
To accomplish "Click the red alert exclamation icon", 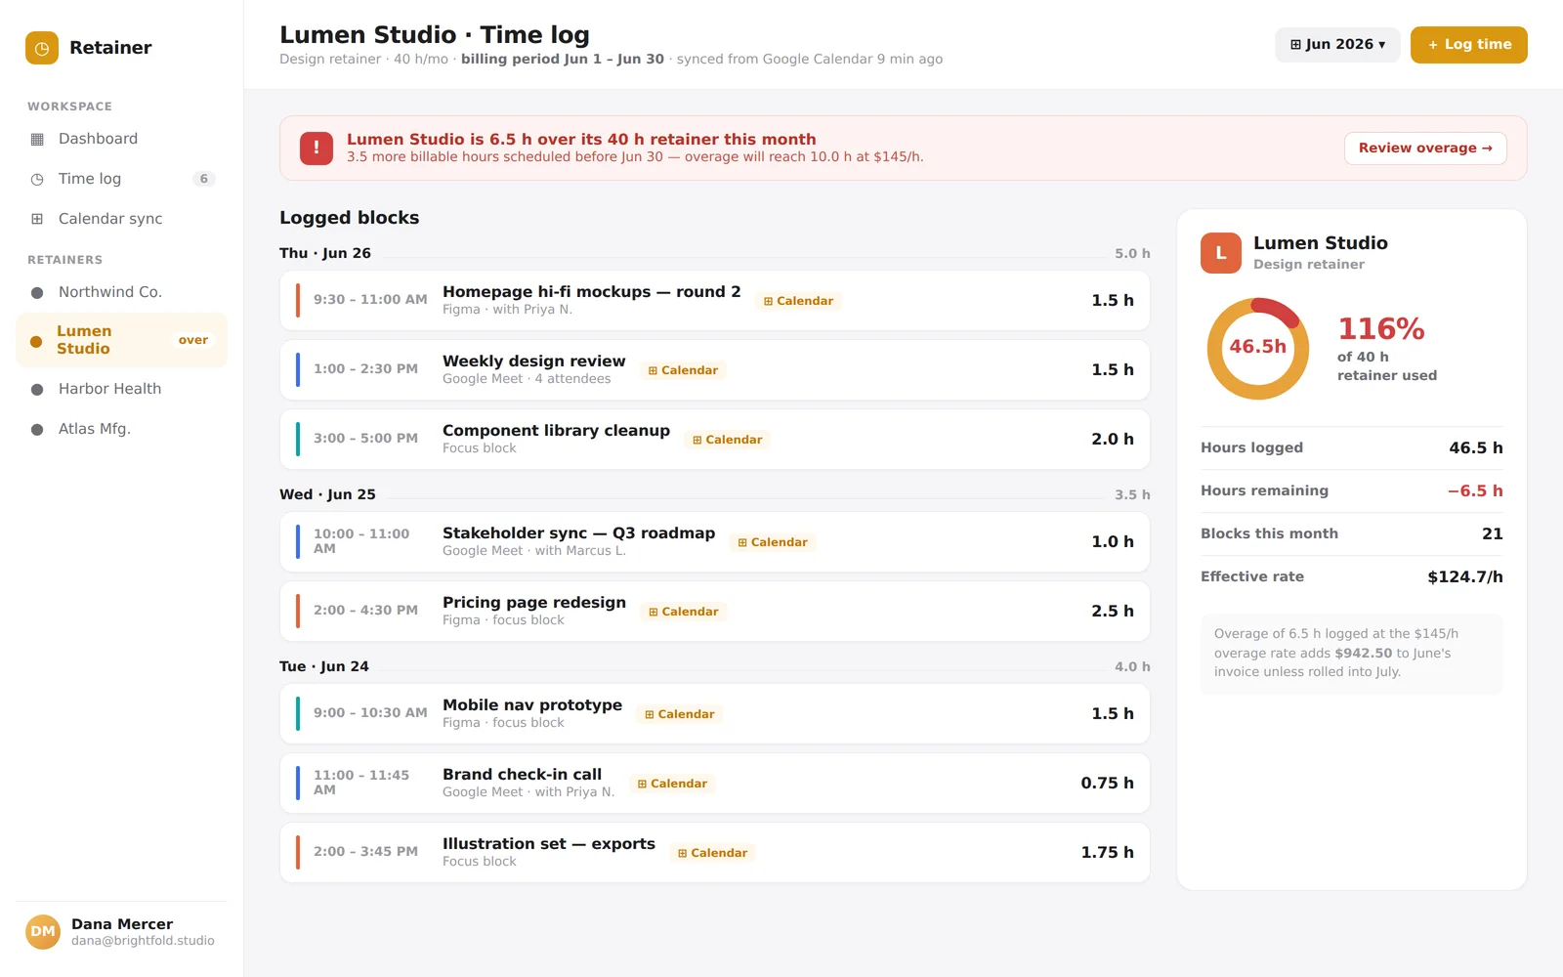I will click(317, 149).
